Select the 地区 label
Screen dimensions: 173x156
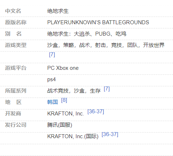pyautogui.click(x=13, y=102)
